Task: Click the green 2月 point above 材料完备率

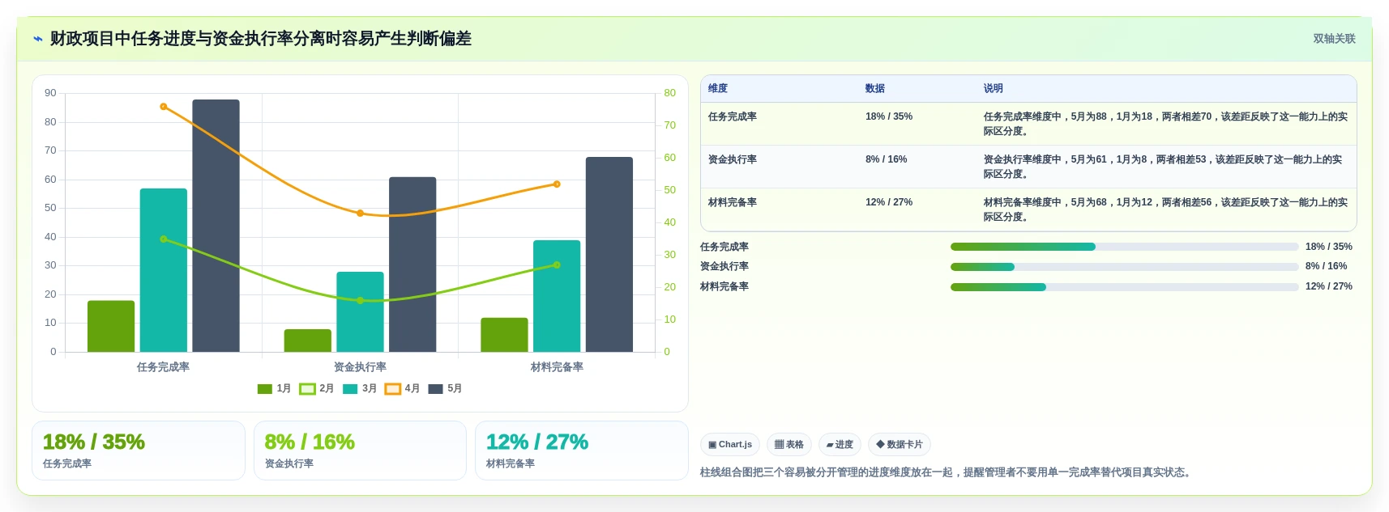Action: [x=557, y=265]
